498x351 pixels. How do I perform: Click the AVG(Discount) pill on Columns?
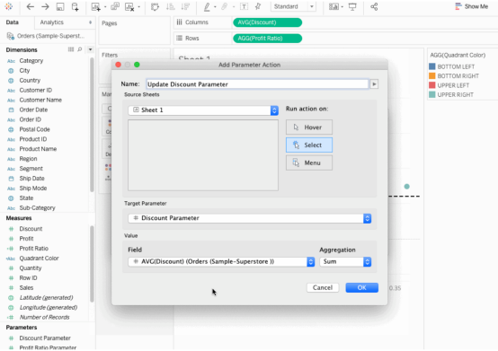[267, 22]
